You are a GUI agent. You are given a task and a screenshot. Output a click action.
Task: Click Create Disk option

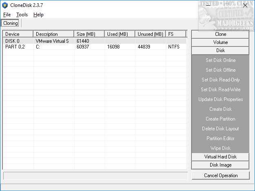pos(220,109)
